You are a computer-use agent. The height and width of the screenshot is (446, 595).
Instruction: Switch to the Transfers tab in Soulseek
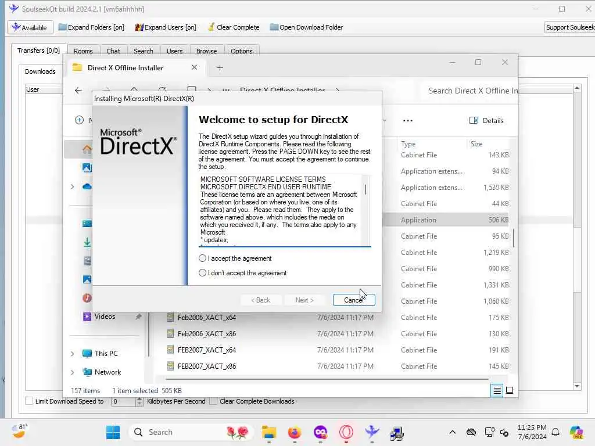[x=38, y=51]
